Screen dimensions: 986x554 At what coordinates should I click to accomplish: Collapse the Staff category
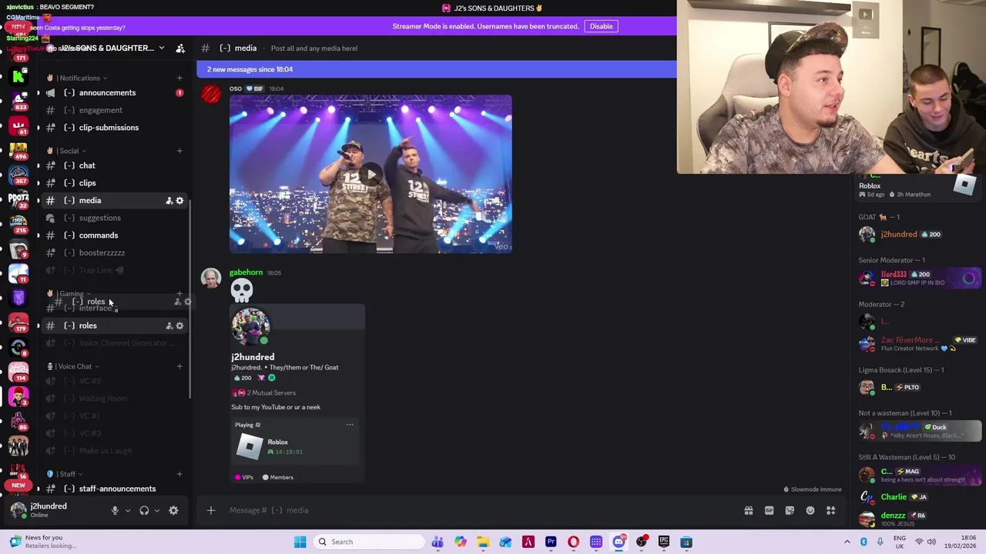point(66,474)
